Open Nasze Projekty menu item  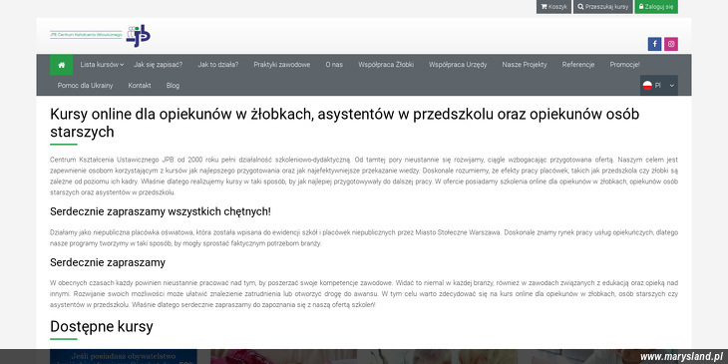pyautogui.click(x=525, y=65)
